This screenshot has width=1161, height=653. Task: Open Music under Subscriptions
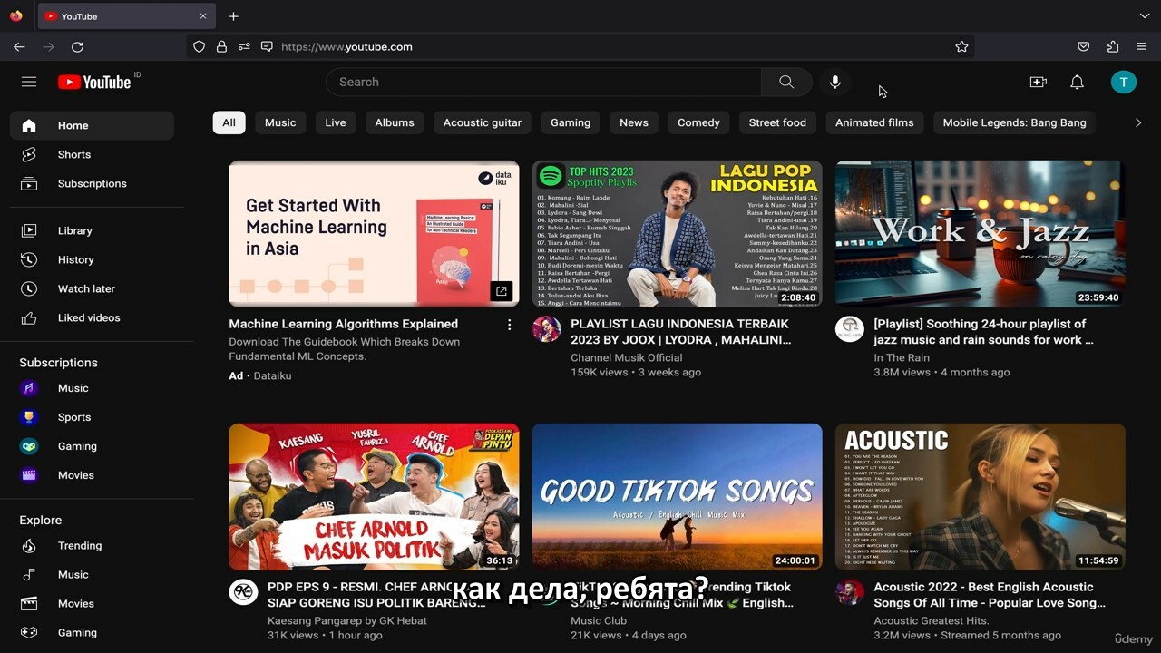point(92,388)
